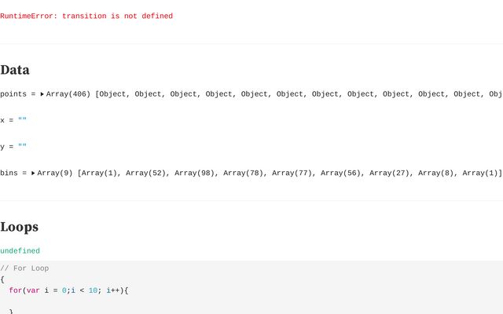Click the Array(406) label in points
The image size is (503, 314).
(x=68, y=94)
